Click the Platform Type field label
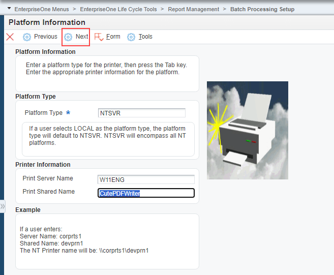 pos(44,113)
